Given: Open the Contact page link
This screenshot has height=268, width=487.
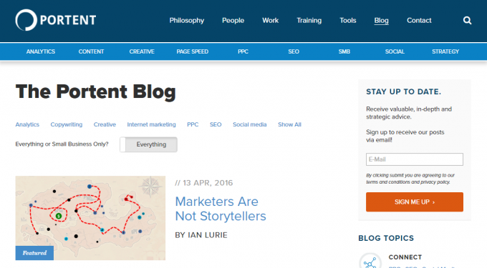Looking at the screenshot, I should 419,21.
